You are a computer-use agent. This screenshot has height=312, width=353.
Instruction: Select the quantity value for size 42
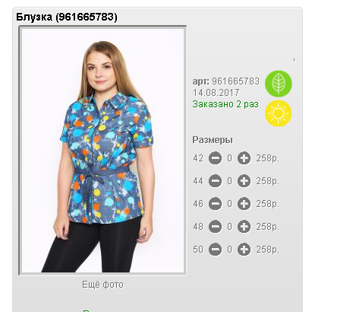tap(229, 158)
